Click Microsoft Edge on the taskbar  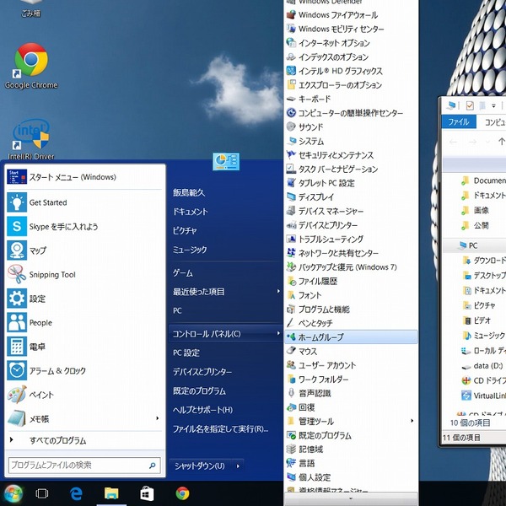(76, 493)
